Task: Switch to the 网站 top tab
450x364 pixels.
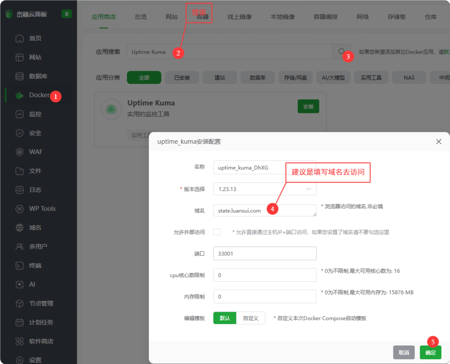Action: [x=172, y=17]
